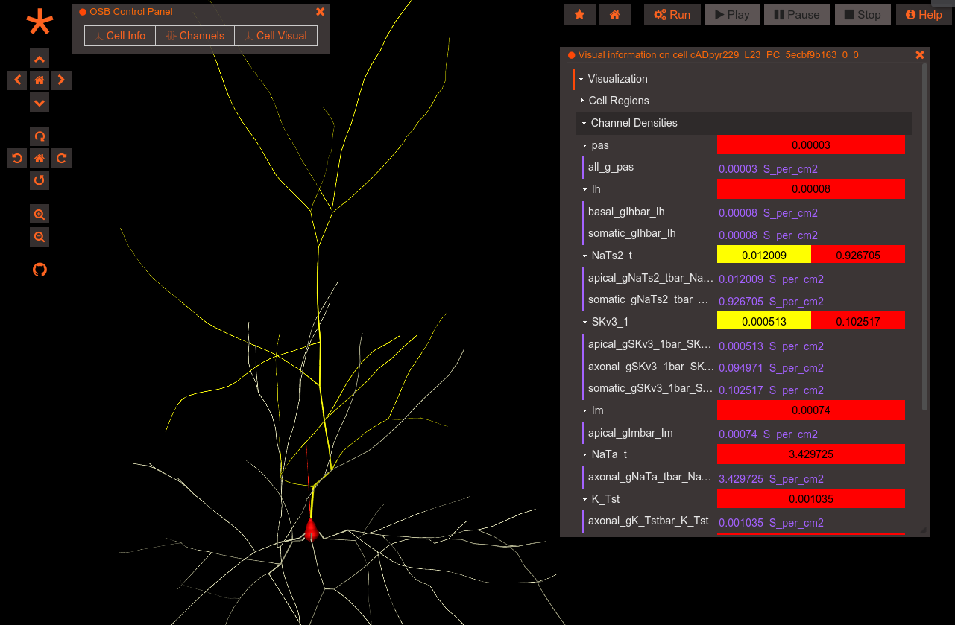Image resolution: width=955 pixels, height=625 pixels.
Task: Click the top toolbar home button
Action: pyautogui.click(x=615, y=15)
